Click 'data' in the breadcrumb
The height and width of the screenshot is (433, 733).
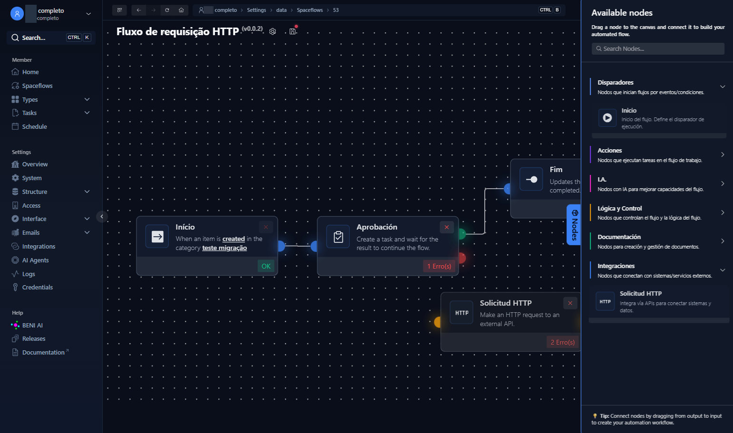(282, 10)
